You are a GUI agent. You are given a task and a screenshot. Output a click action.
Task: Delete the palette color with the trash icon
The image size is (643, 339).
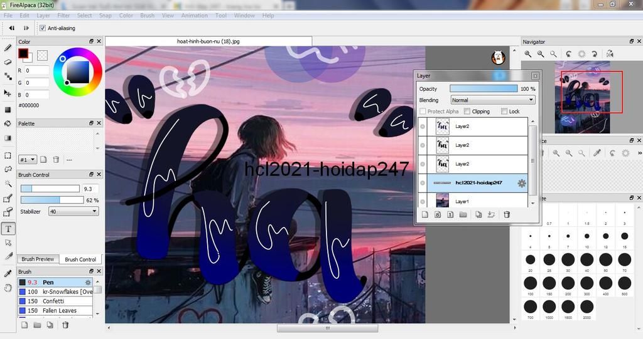[x=56, y=160]
